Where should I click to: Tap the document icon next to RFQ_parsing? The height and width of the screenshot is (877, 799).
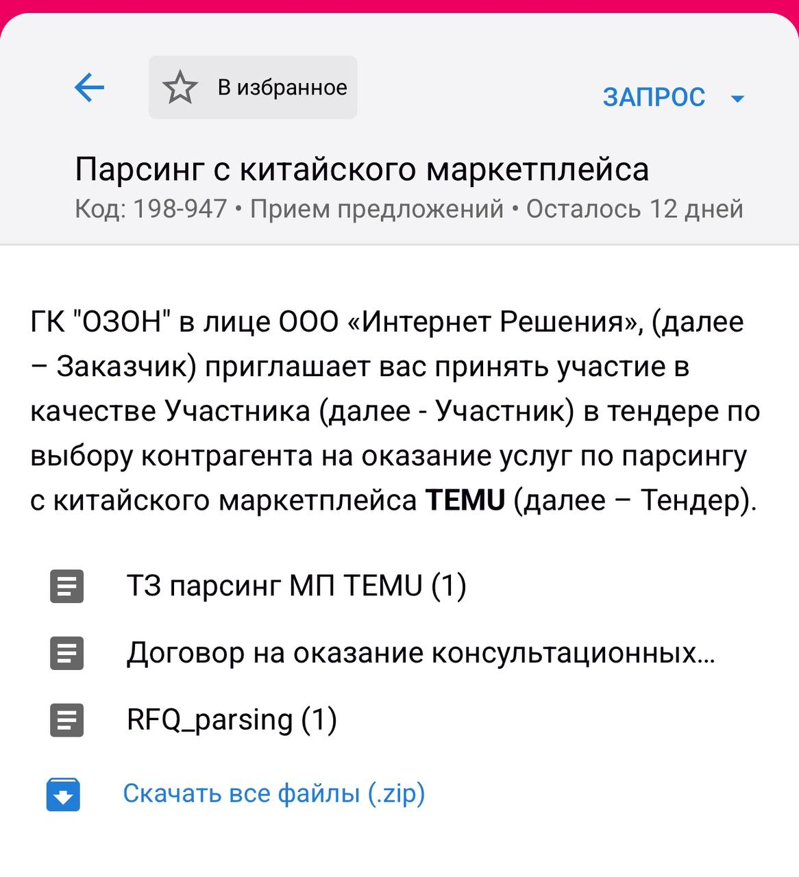66,720
